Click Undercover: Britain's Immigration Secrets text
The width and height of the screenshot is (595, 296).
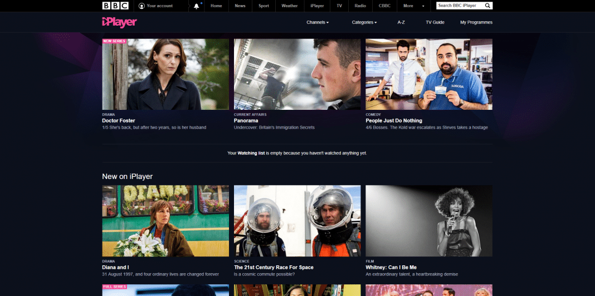[x=274, y=128]
